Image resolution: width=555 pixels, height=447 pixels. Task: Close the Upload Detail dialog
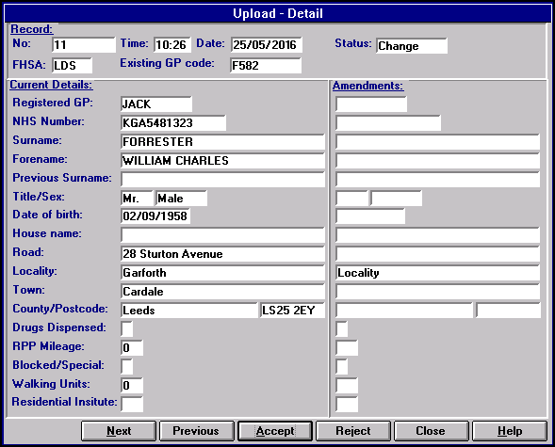432,431
